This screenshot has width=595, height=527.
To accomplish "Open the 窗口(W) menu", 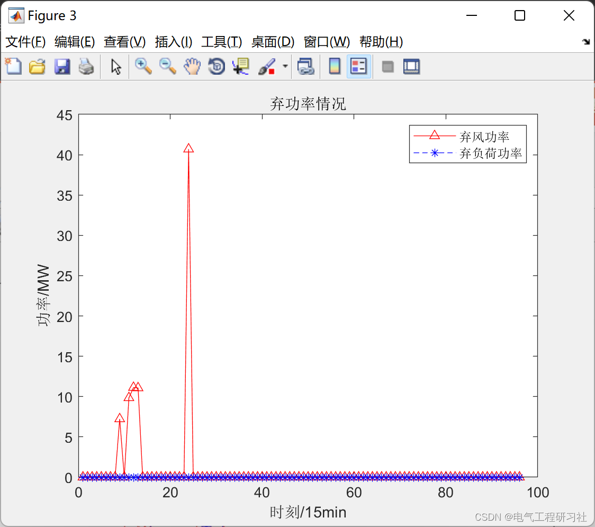I will click(x=327, y=42).
